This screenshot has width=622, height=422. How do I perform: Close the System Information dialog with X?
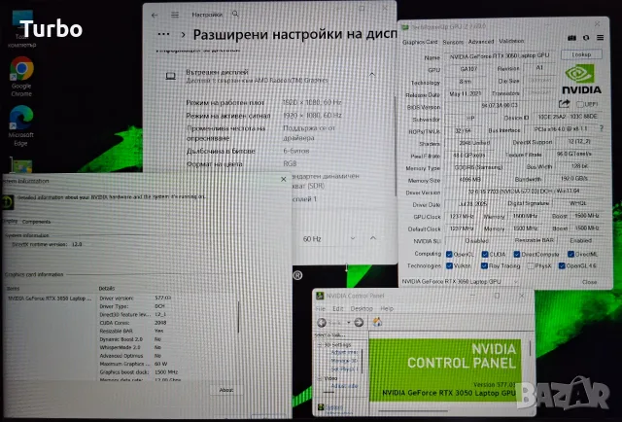pos(283,180)
